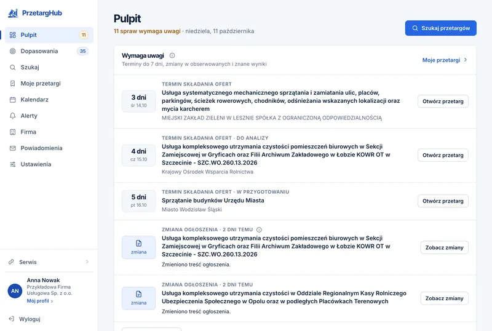Click the zmiana document tile for Gryfice notice
This screenshot has height=331, width=492.
(x=139, y=247)
